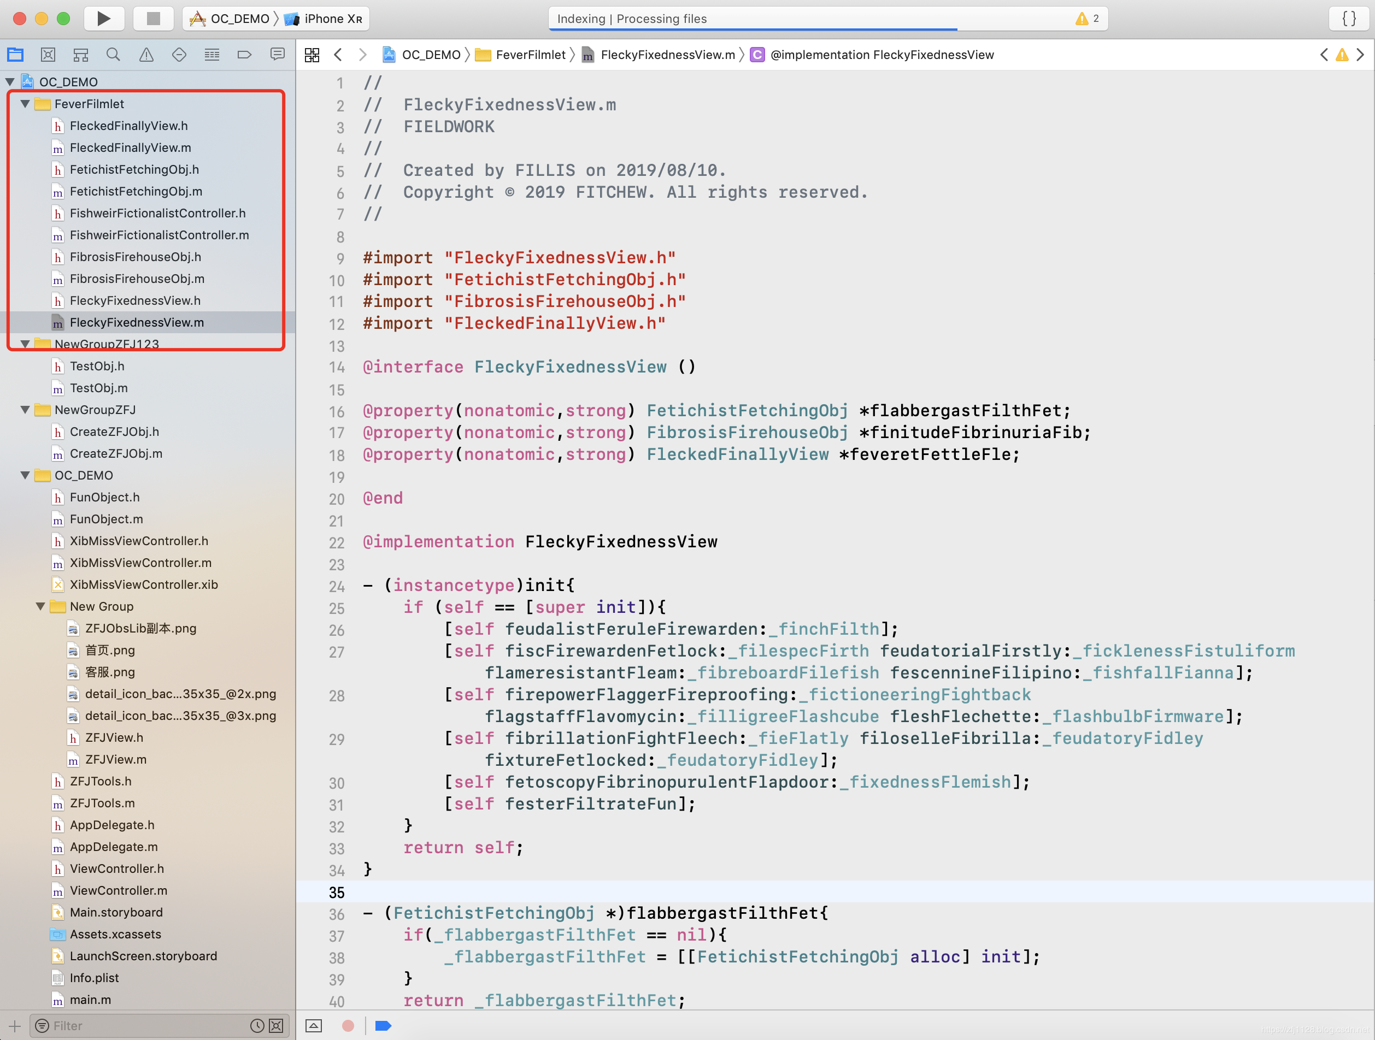
Task: Open the Find navigator (magnifier icon)
Action: [x=113, y=55]
